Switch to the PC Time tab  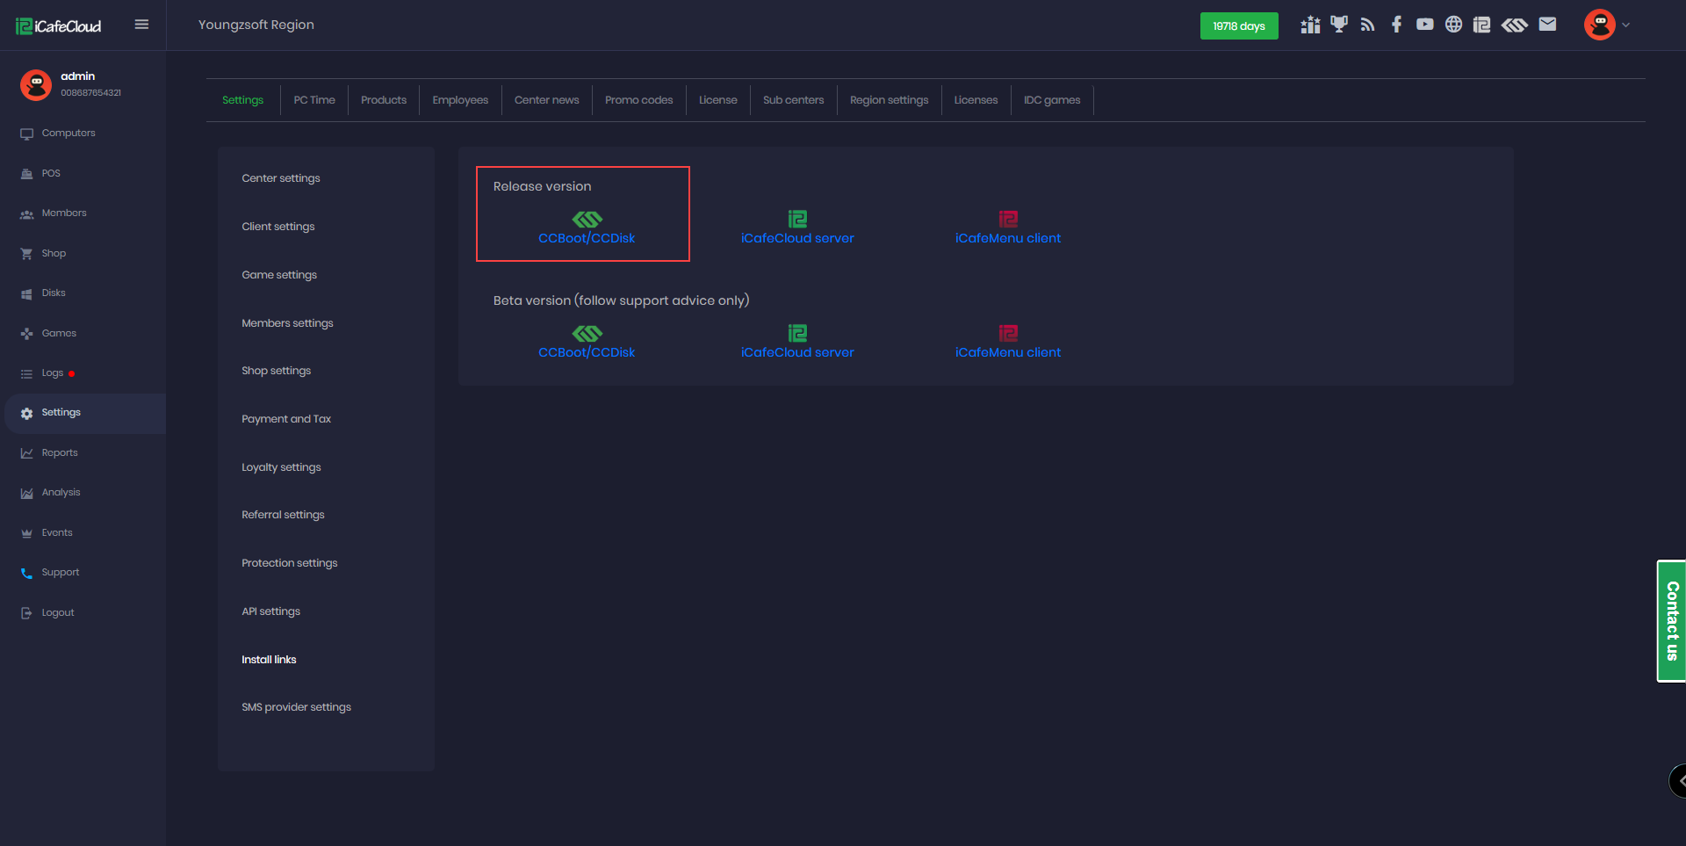pos(314,100)
